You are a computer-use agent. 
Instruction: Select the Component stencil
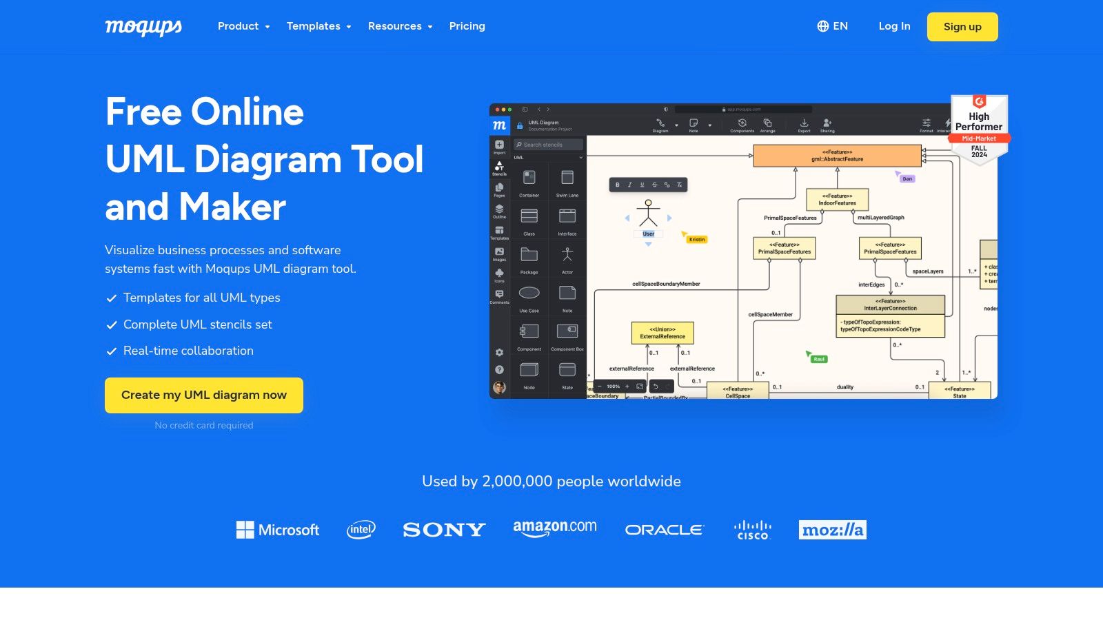(x=529, y=337)
